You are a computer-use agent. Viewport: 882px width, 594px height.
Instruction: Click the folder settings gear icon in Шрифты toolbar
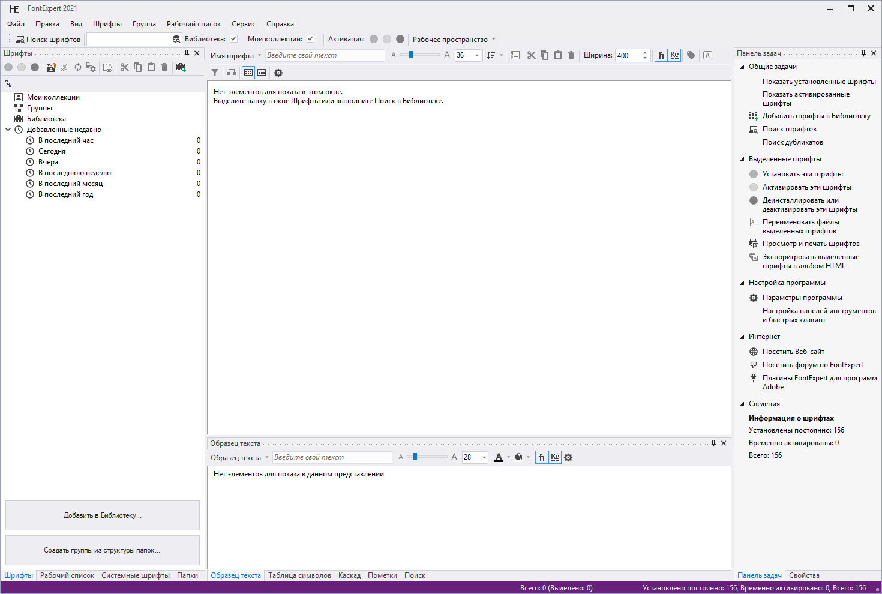(91, 67)
